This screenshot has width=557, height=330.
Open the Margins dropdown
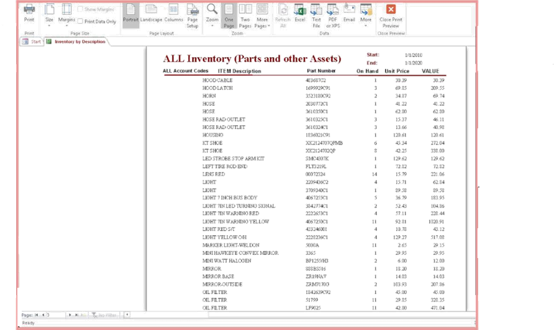click(x=66, y=16)
